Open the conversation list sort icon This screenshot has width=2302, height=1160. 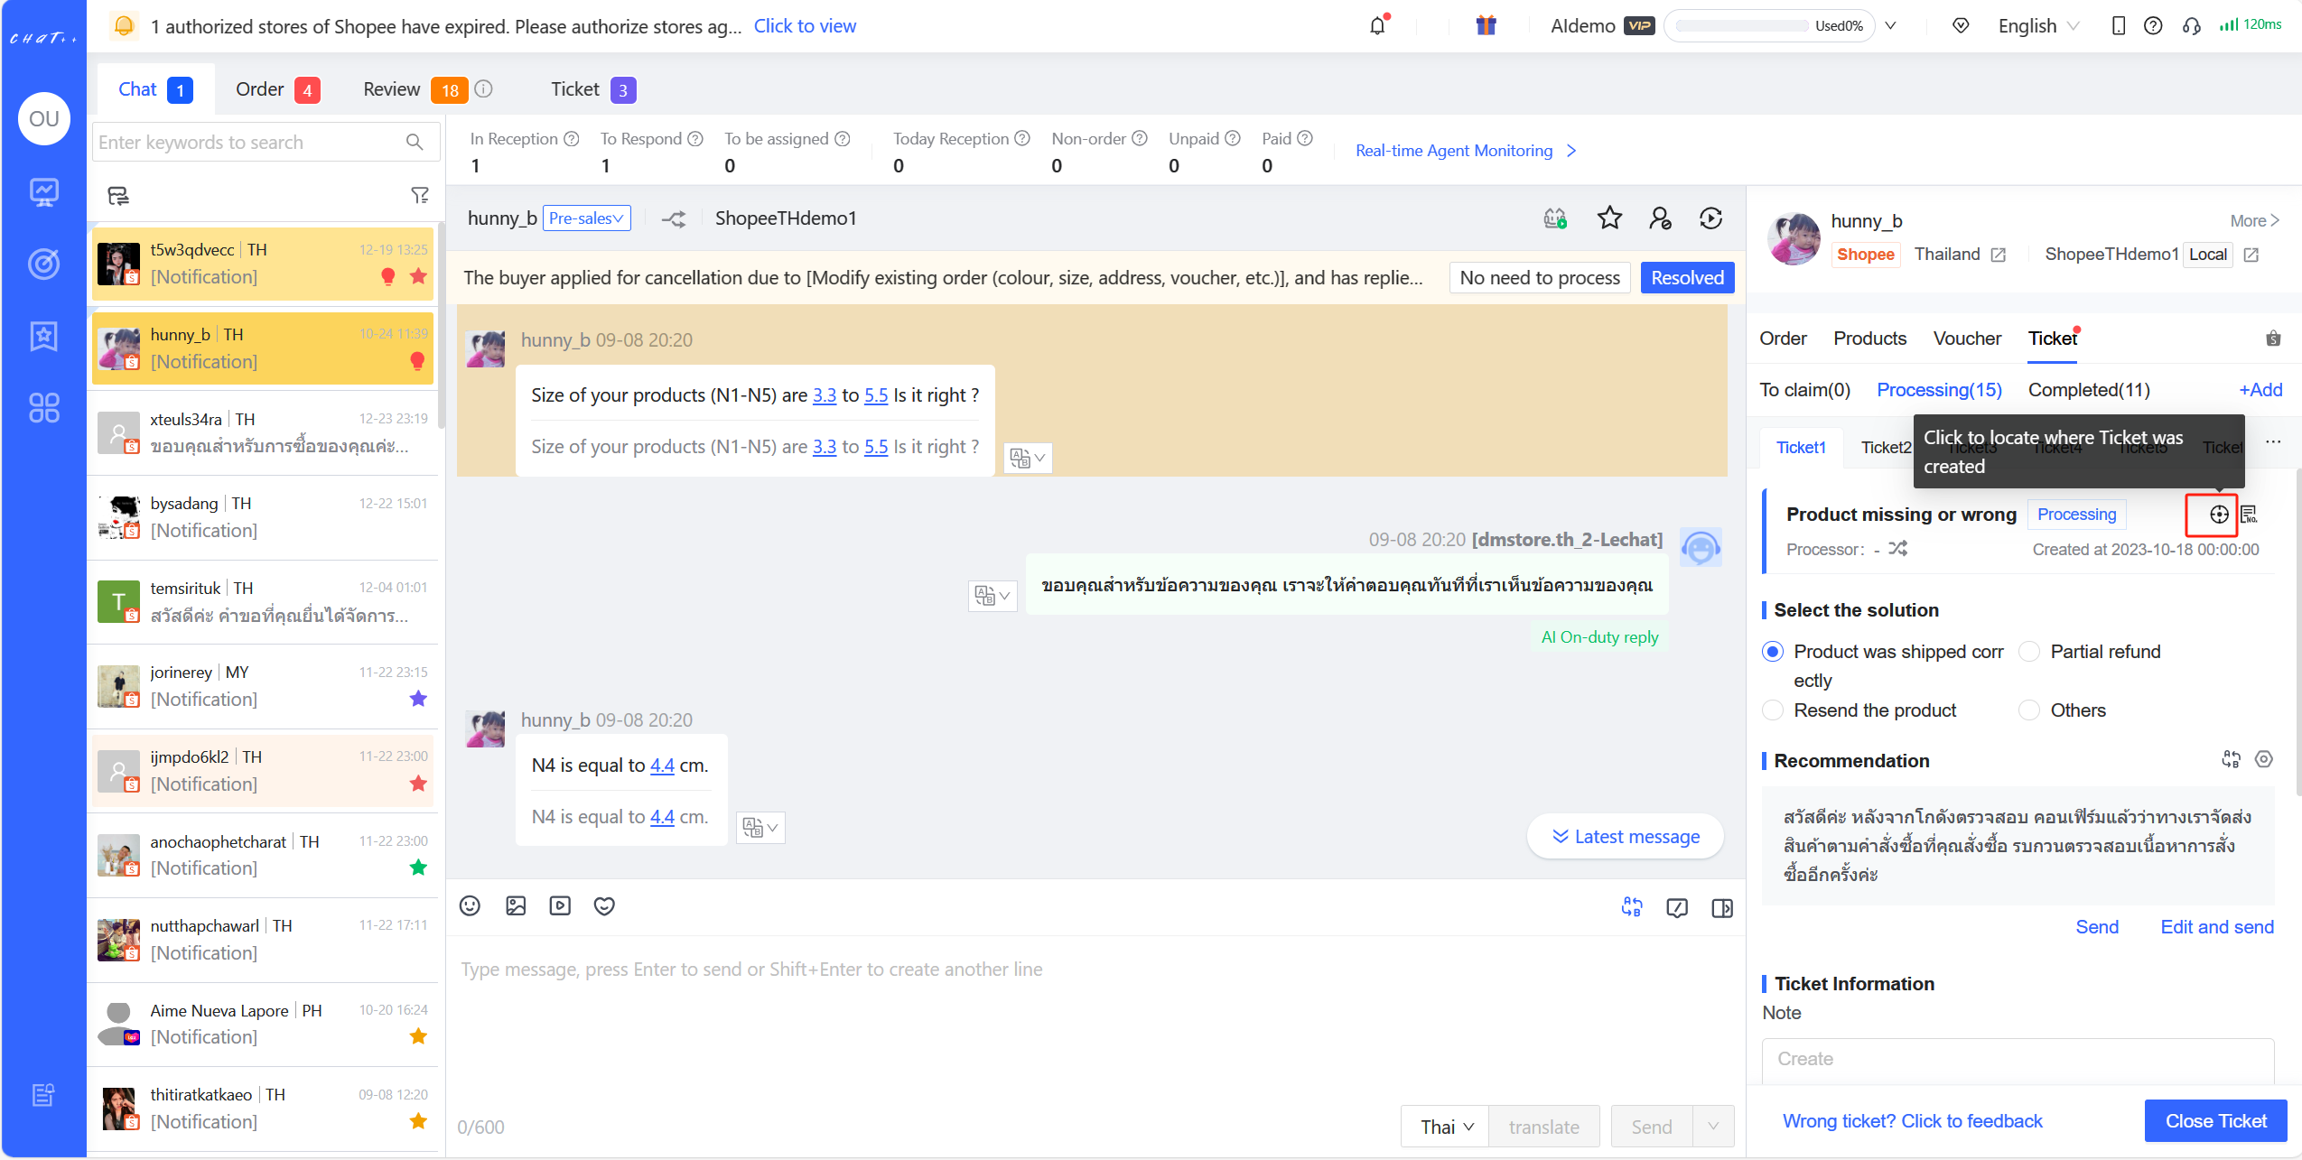(118, 195)
